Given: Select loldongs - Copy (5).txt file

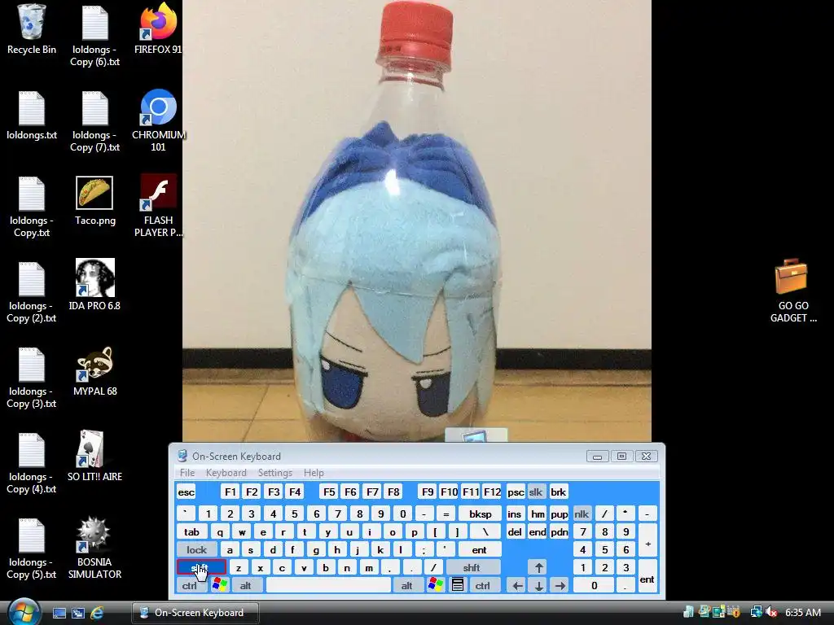Looking at the screenshot, I should 32,549.
